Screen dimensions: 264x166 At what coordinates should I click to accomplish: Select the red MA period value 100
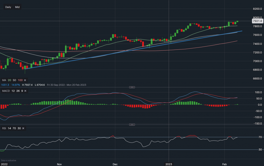20,80
